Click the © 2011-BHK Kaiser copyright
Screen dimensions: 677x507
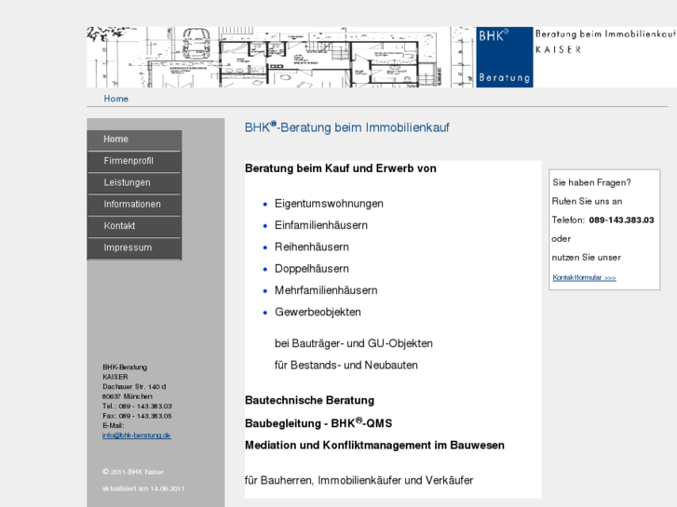(x=133, y=472)
